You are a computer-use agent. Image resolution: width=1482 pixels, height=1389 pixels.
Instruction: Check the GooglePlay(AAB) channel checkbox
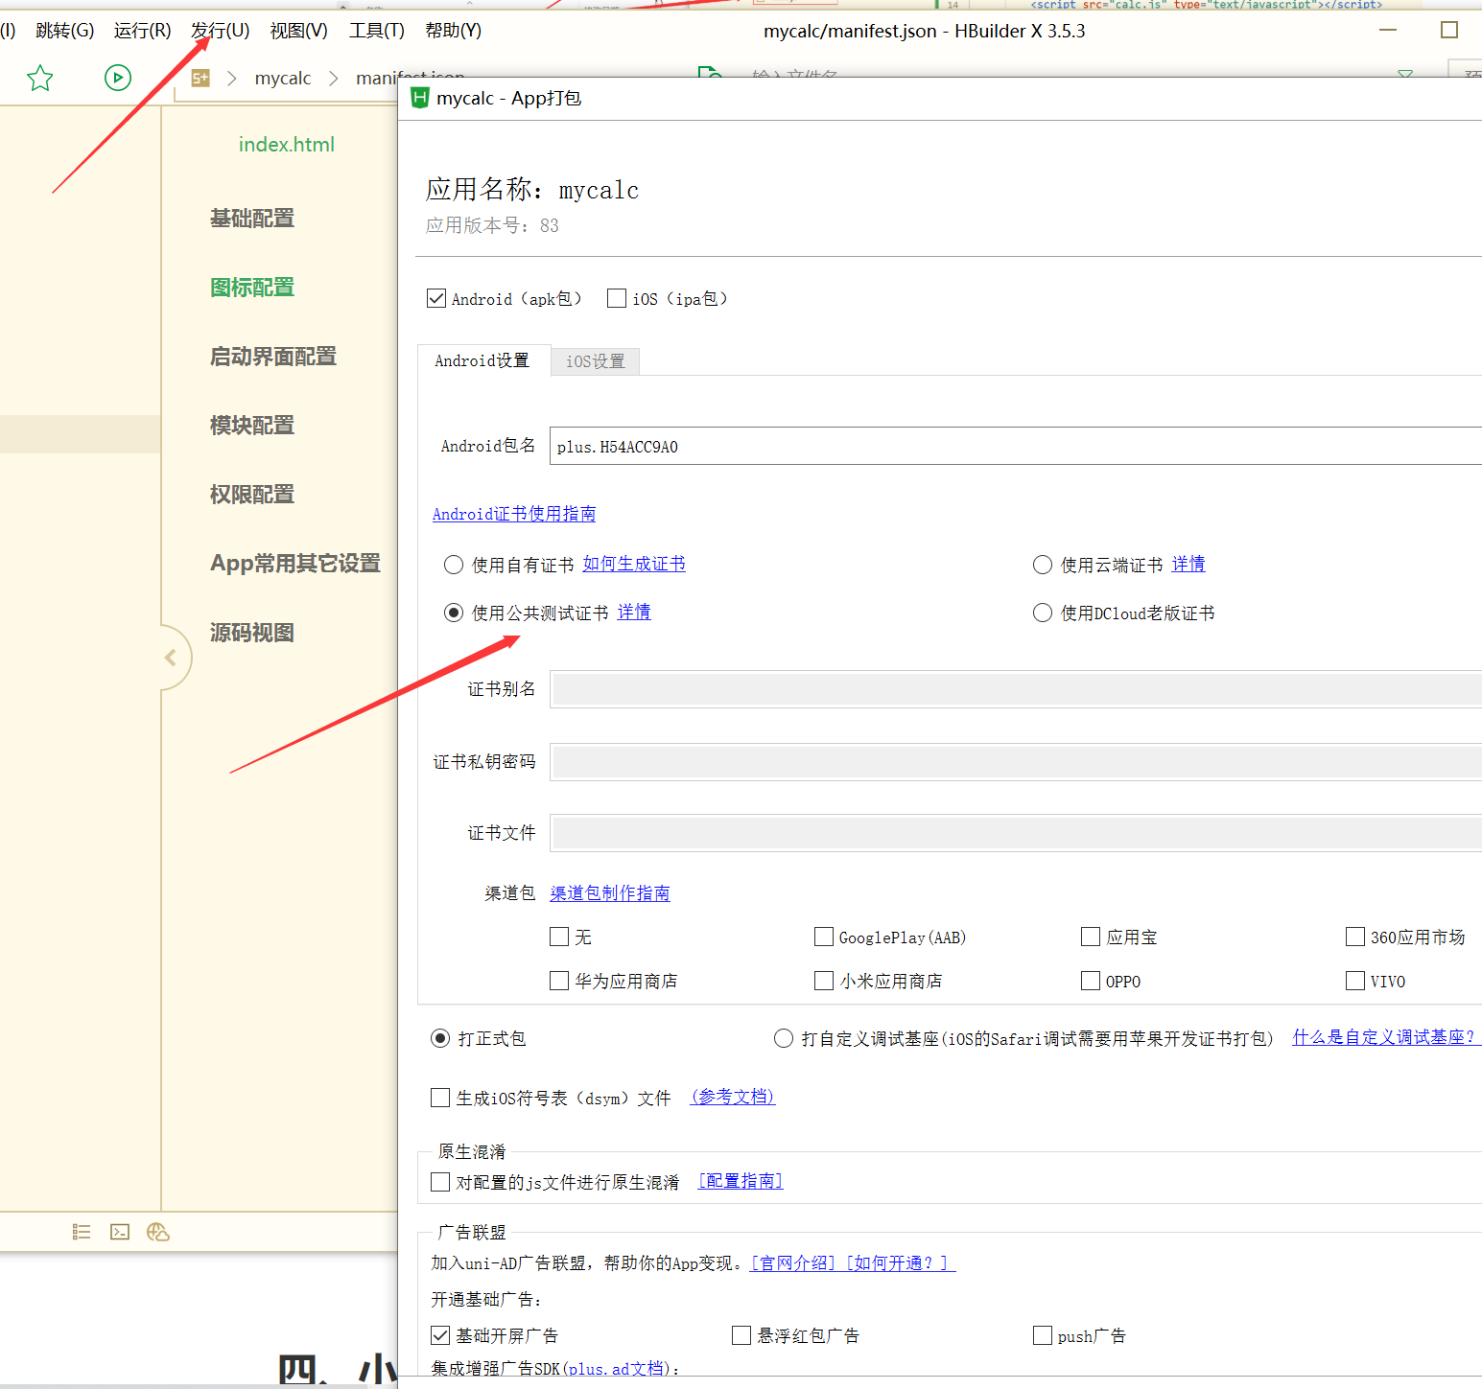[x=824, y=937]
